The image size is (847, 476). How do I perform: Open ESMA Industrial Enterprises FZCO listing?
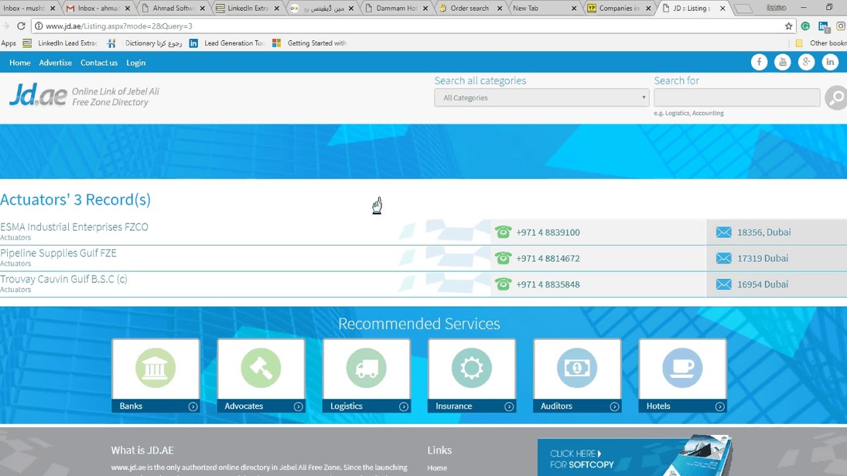(x=74, y=227)
